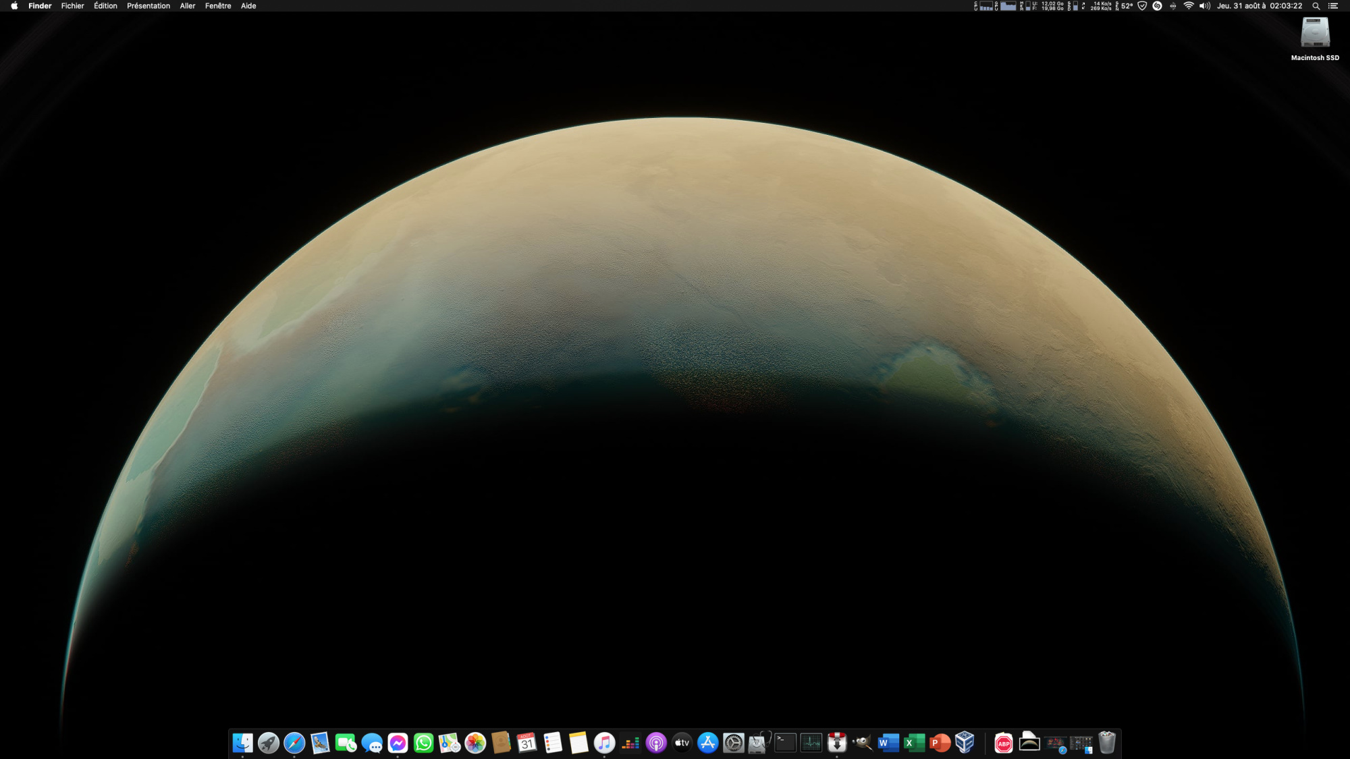The height and width of the screenshot is (759, 1350).
Task: Click the Shazam icon in menu bar
Action: (1157, 5)
